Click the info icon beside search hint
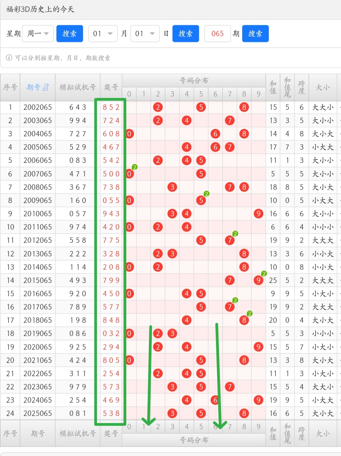This screenshot has height=456, width=341. pyautogui.click(x=9, y=58)
